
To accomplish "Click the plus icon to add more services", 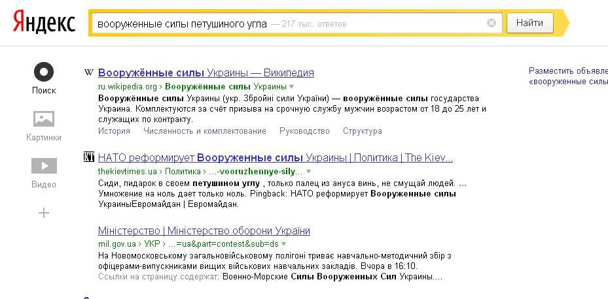I will coord(44,213).
